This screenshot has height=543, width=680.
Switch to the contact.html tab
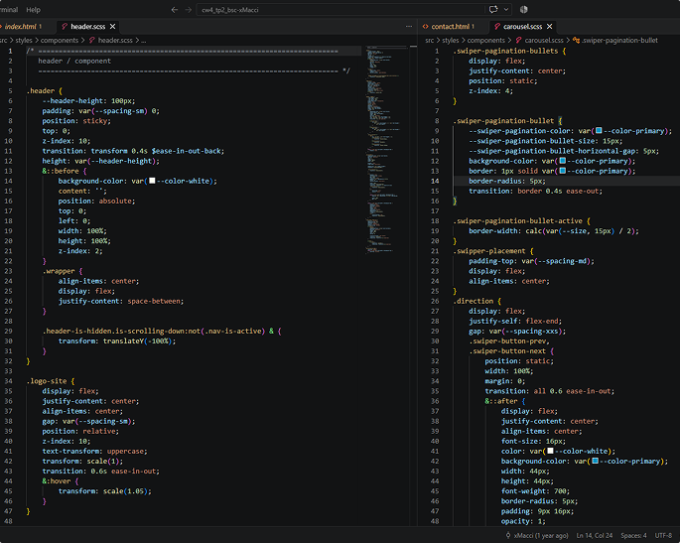point(450,27)
